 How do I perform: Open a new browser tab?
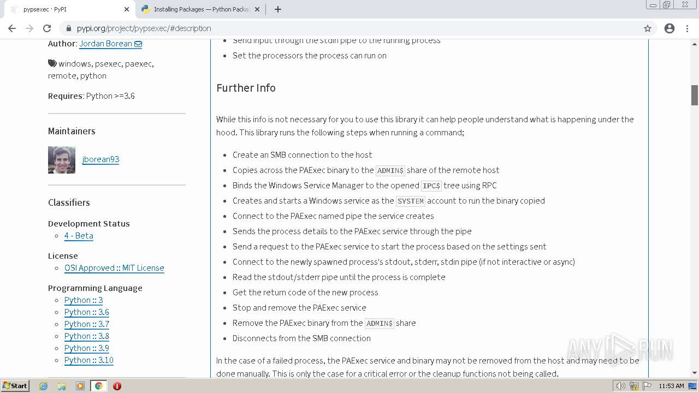click(277, 9)
